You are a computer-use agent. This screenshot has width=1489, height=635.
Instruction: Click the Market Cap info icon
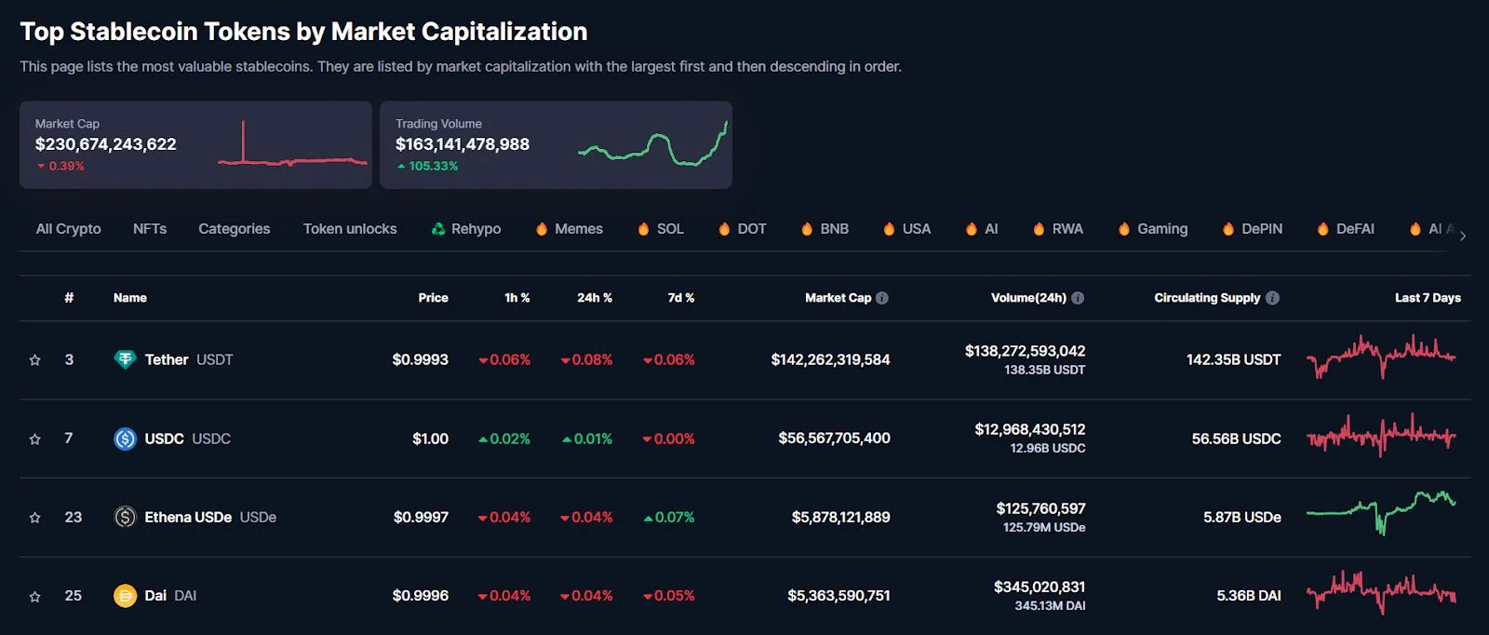pyautogui.click(x=882, y=298)
